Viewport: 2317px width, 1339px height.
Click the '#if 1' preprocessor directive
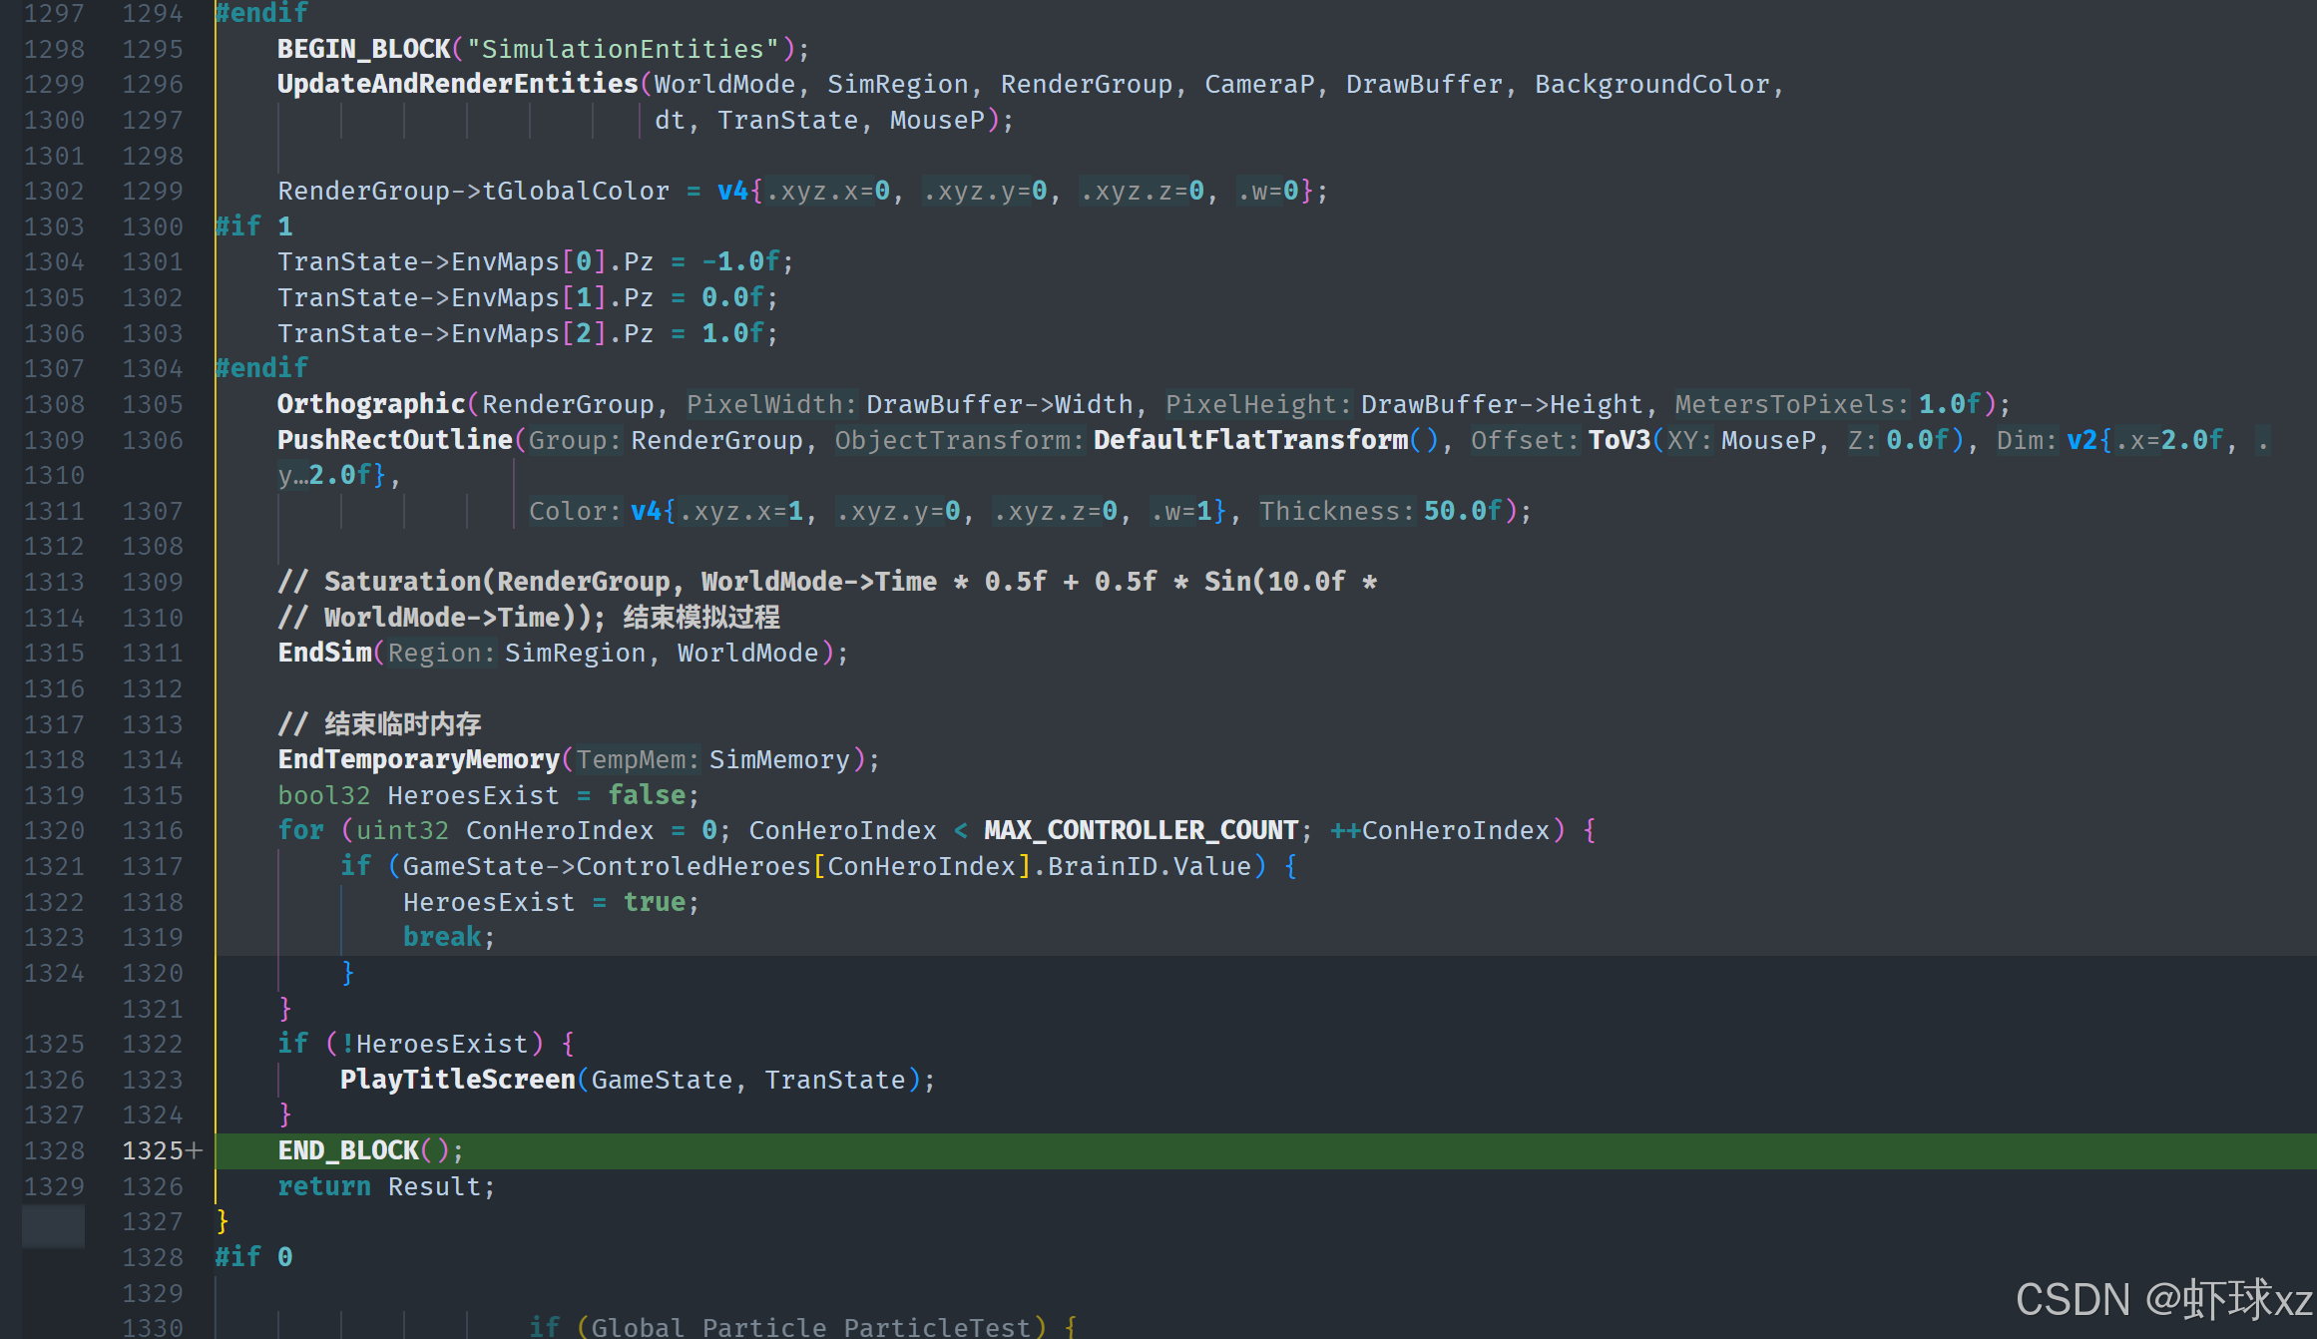[x=254, y=226]
